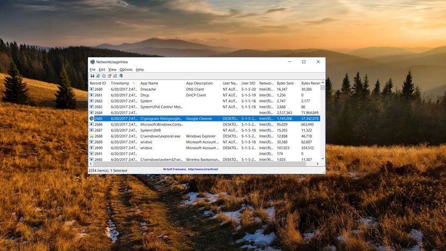This screenshot has width=446, height=251.
Task: Click the Find toolbar icon
Action: point(115,76)
